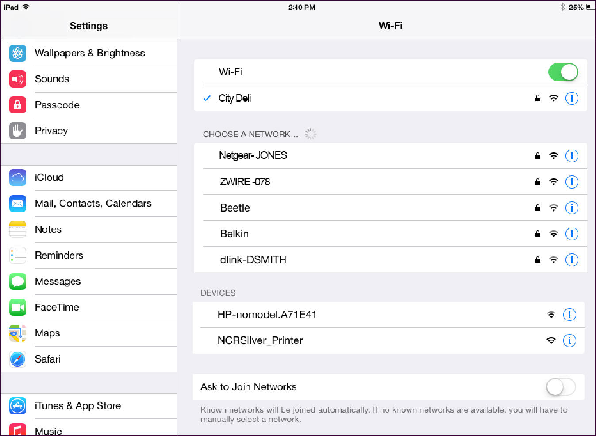The height and width of the screenshot is (436, 596).
Task: Tap the Music note icon
Action: tap(17, 429)
